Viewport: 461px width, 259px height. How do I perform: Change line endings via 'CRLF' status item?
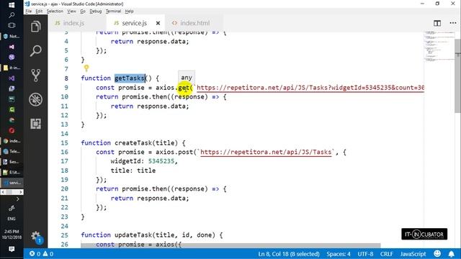click(x=386, y=254)
